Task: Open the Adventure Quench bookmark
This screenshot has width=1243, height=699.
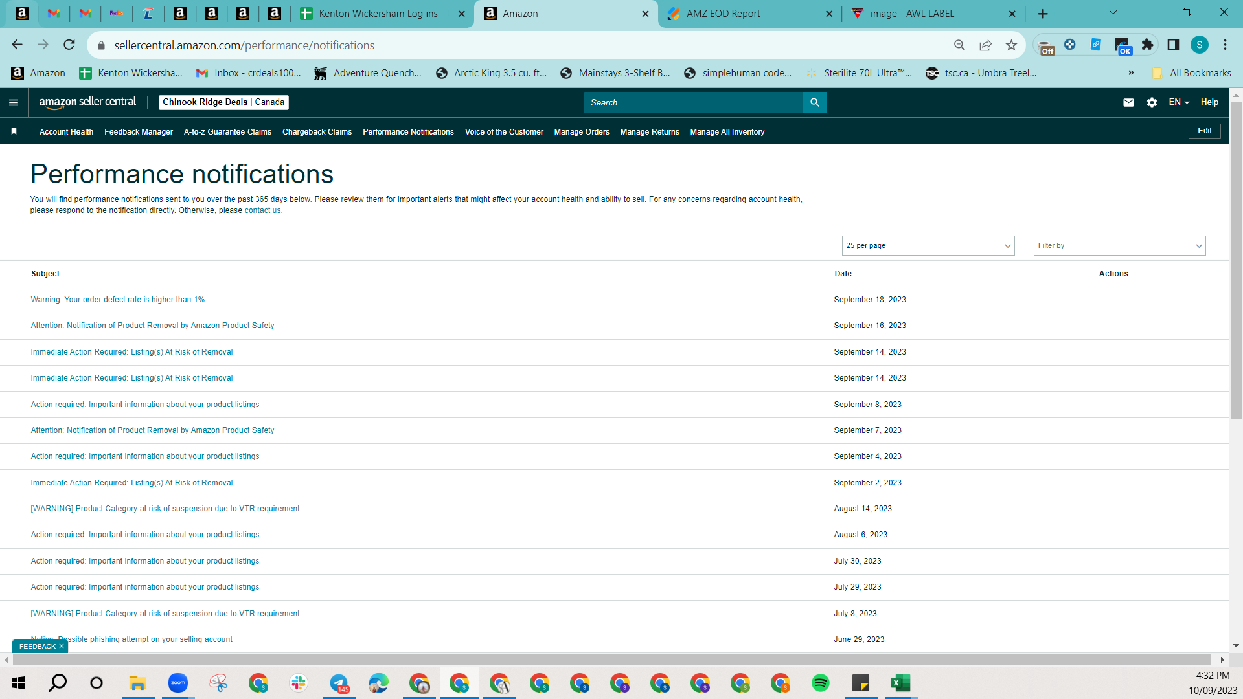Action: coord(368,73)
